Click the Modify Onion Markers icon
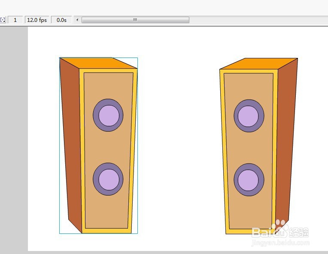 [3, 20]
